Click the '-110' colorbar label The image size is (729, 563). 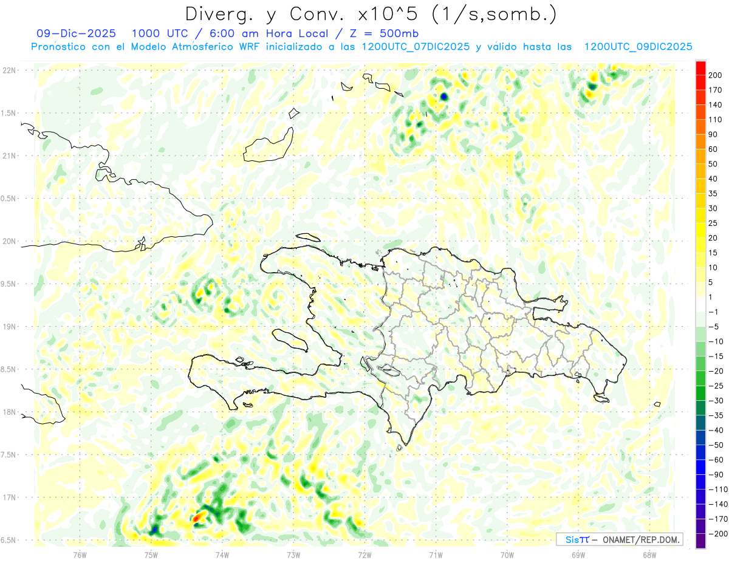pos(719,489)
